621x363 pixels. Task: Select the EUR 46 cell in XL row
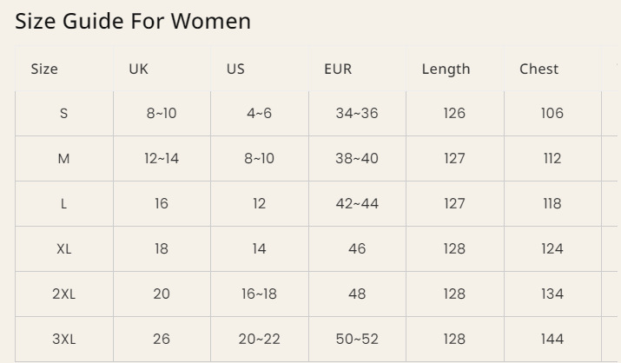click(357, 249)
